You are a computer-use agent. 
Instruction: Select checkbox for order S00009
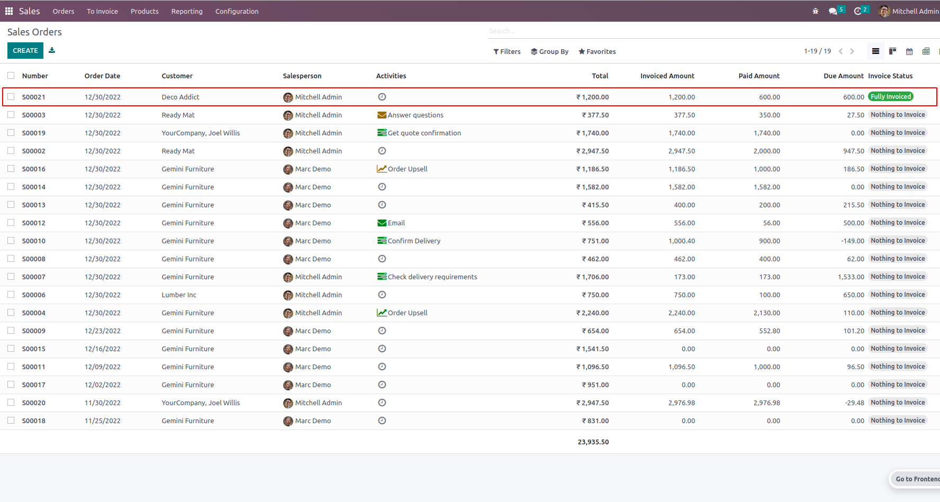pos(11,331)
